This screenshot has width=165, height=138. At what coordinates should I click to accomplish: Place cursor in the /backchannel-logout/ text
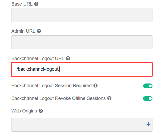click(38, 69)
